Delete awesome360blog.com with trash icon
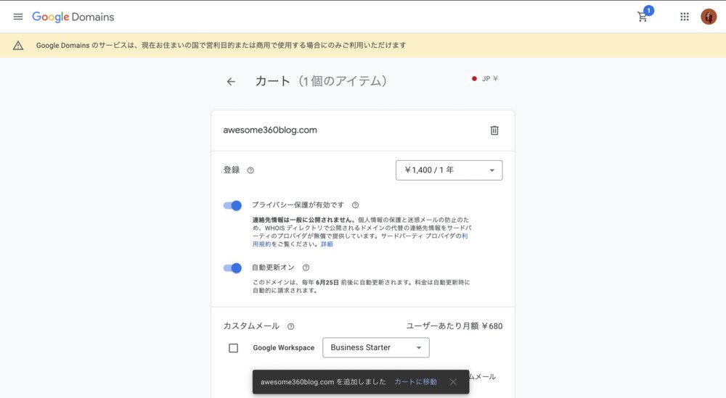The width and height of the screenshot is (726, 398). (494, 130)
